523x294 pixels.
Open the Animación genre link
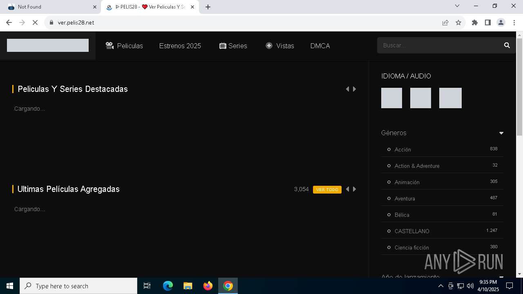pos(407,182)
